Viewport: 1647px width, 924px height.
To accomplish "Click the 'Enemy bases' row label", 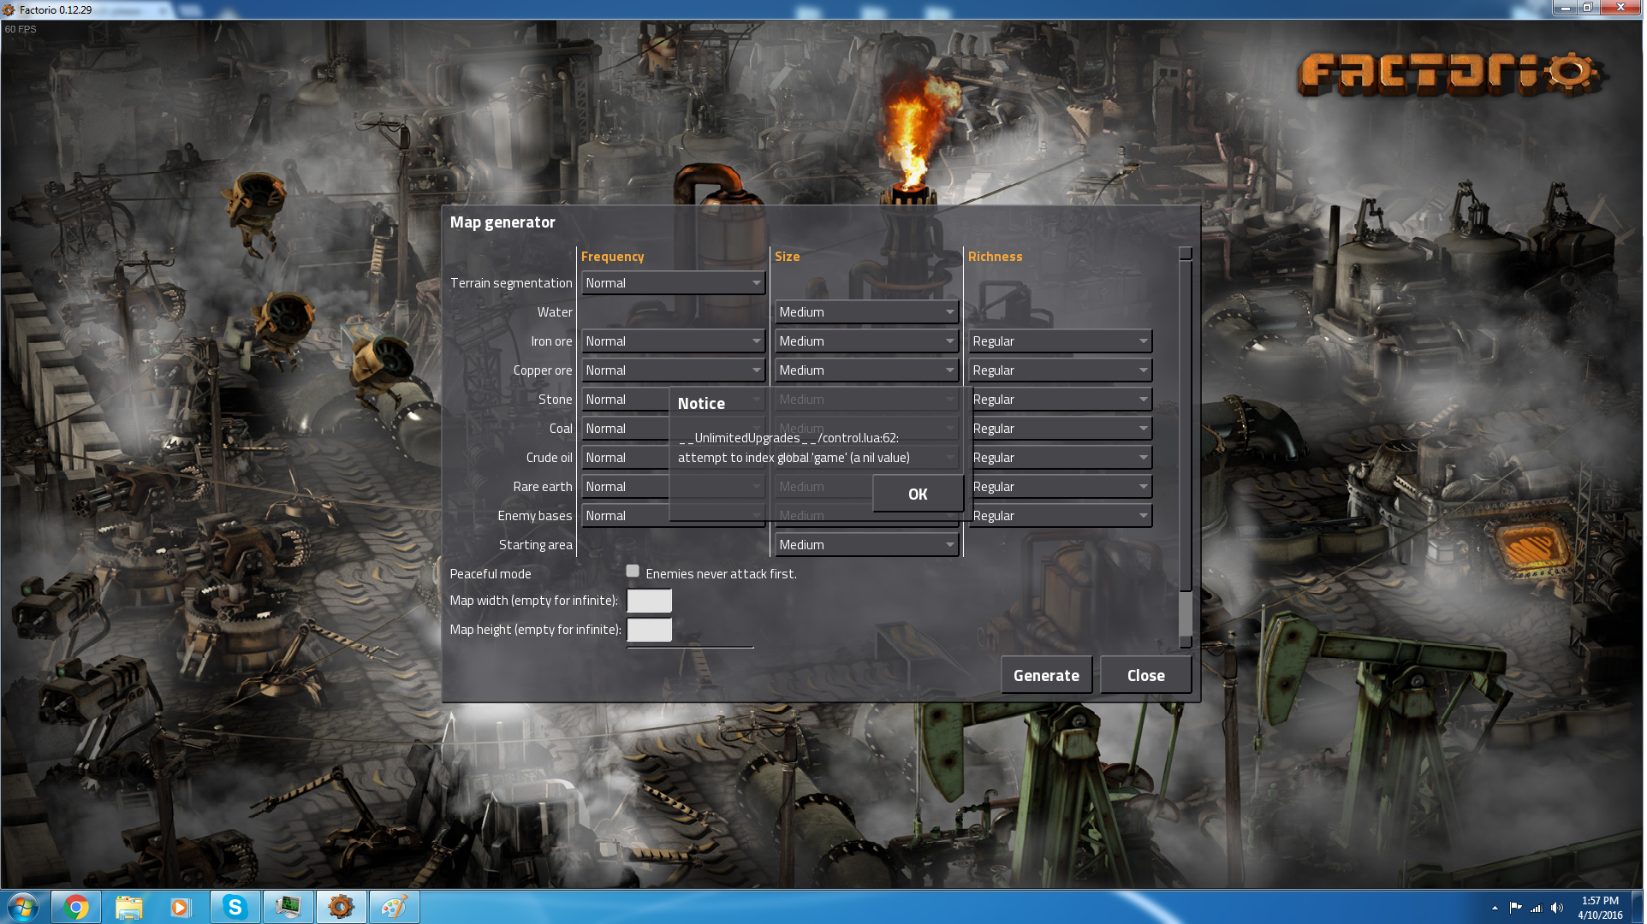I will [535, 516].
